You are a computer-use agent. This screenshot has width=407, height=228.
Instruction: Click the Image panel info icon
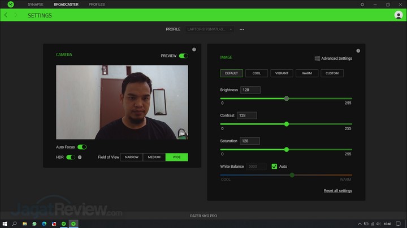tap(358, 51)
